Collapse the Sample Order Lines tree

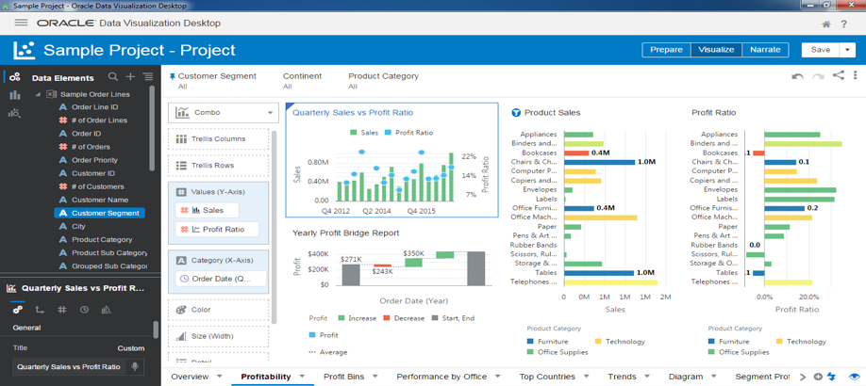[x=38, y=94]
